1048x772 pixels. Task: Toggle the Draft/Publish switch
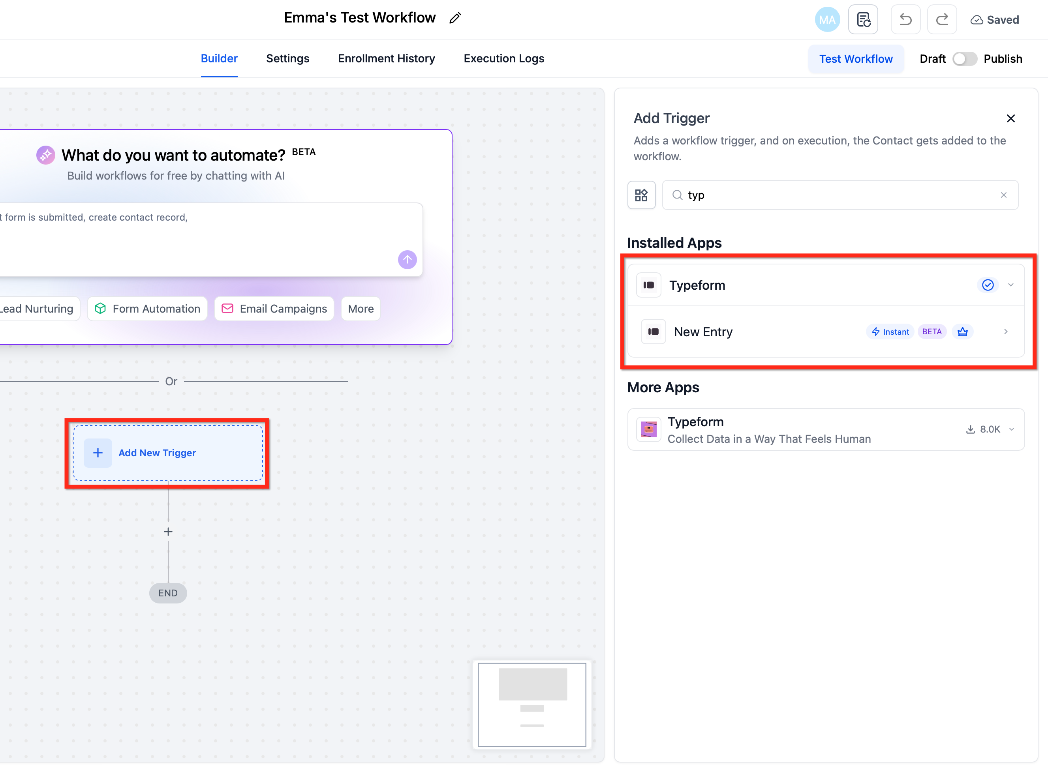pyautogui.click(x=964, y=59)
